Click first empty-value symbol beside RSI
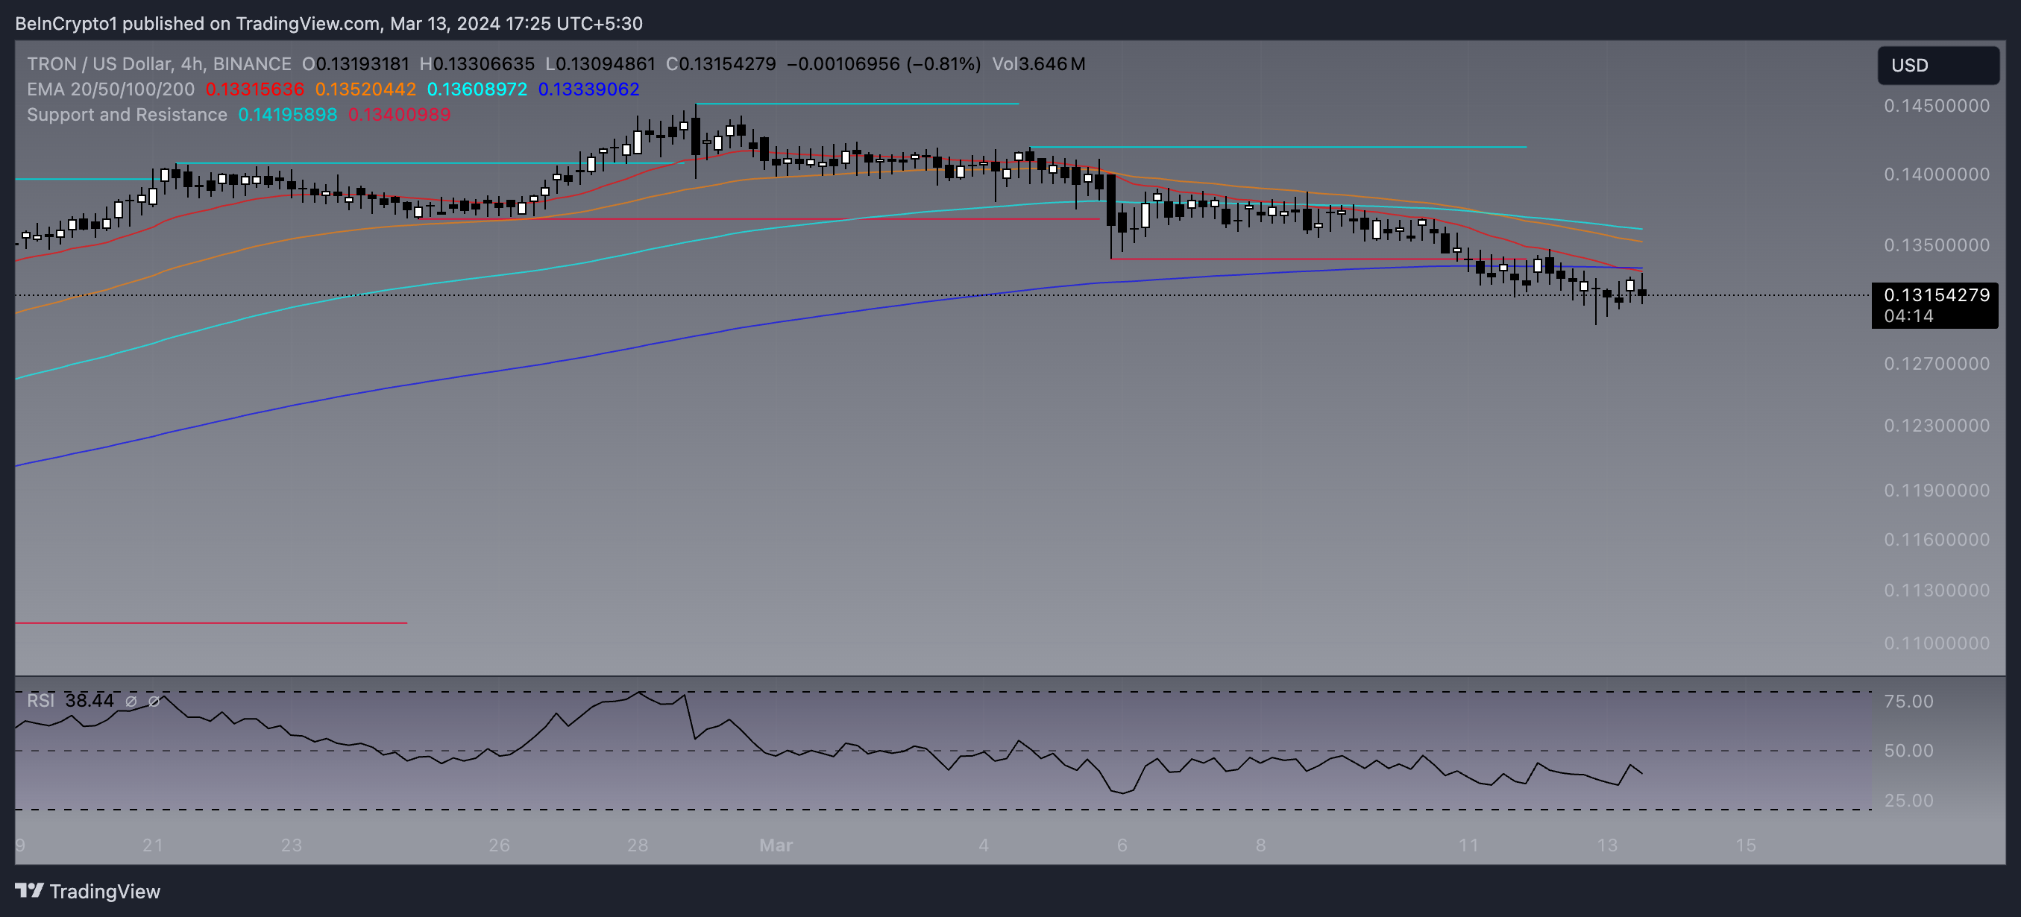 click(x=131, y=702)
